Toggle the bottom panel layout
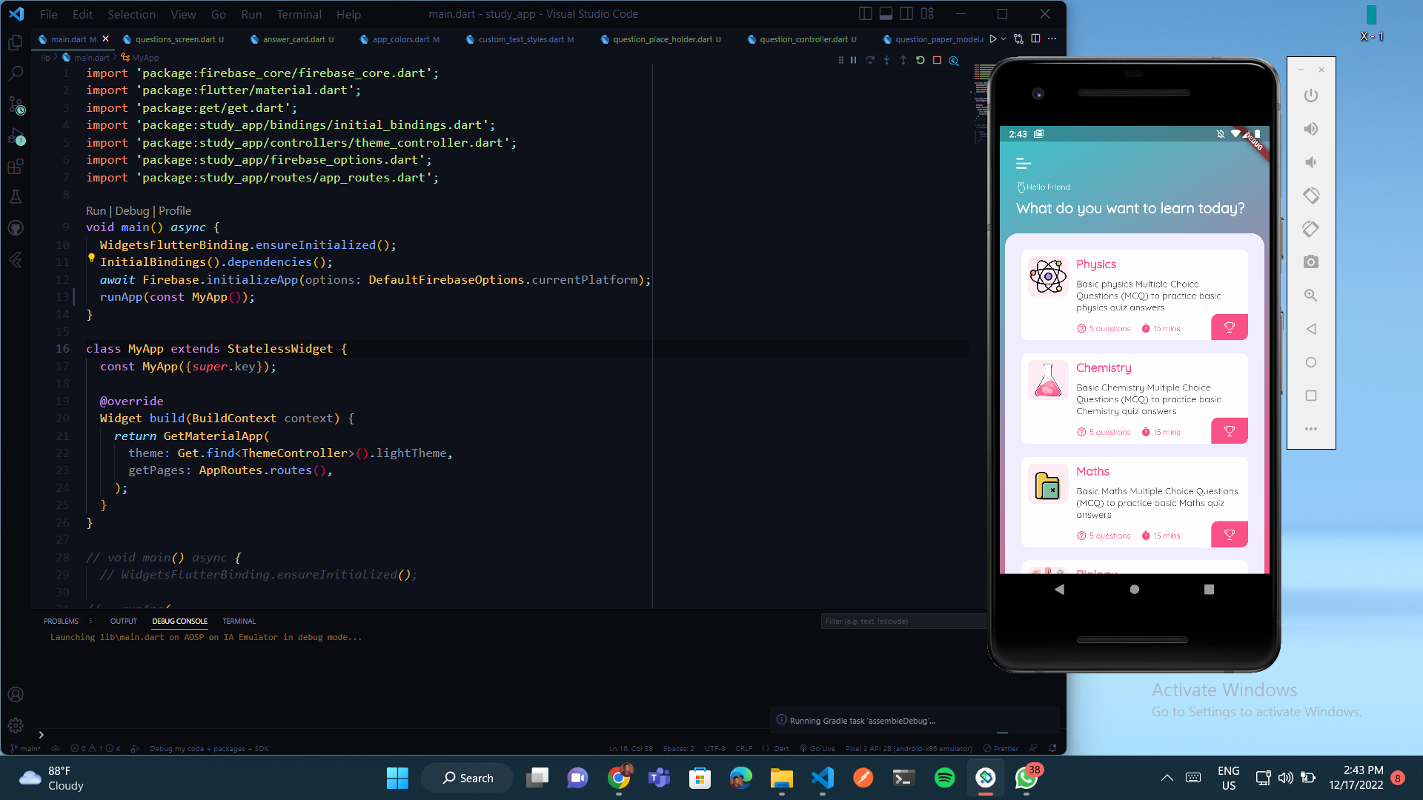1423x800 pixels. [886, 13]
